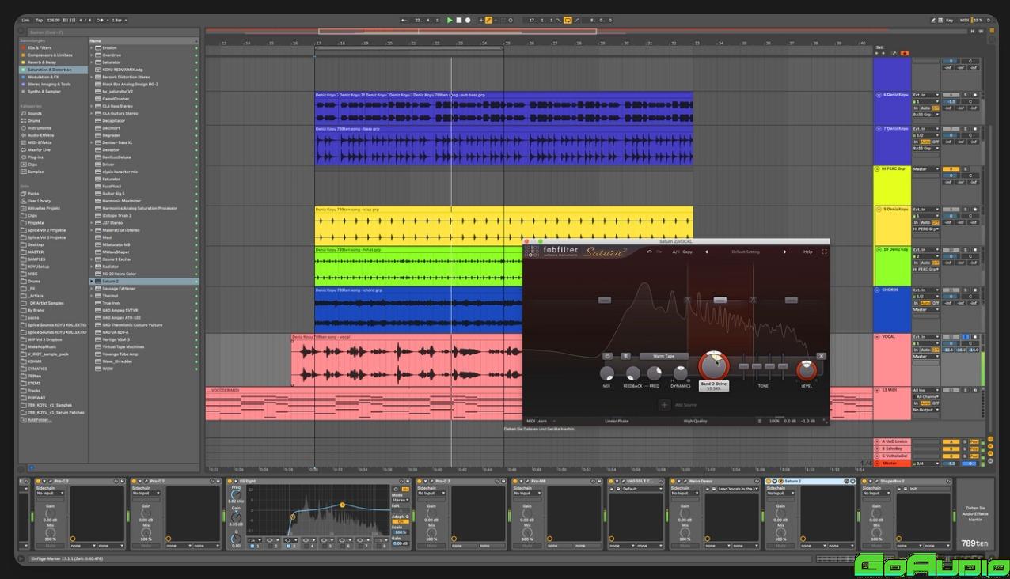This screenshot has width=1010, height=579.
Task: Select the vocal audio clip in arrangement
Action: click(407, 361)
